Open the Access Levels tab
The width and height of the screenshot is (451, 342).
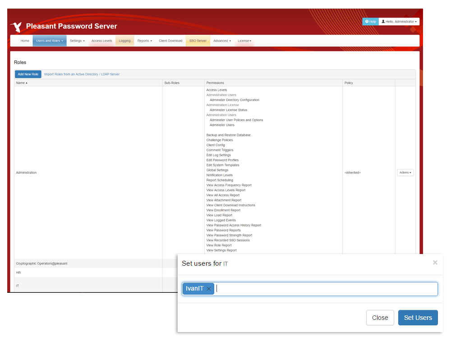click(101, 41)
